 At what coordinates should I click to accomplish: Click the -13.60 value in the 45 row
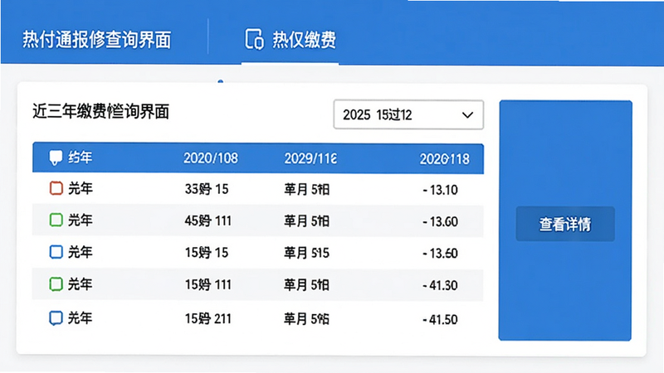[x=440, y=221]
